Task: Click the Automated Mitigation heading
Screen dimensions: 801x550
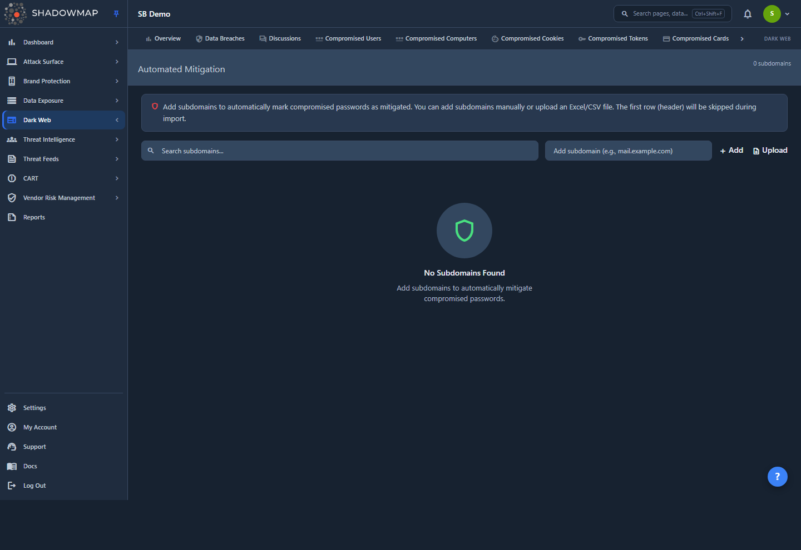Action: (181, 69)
